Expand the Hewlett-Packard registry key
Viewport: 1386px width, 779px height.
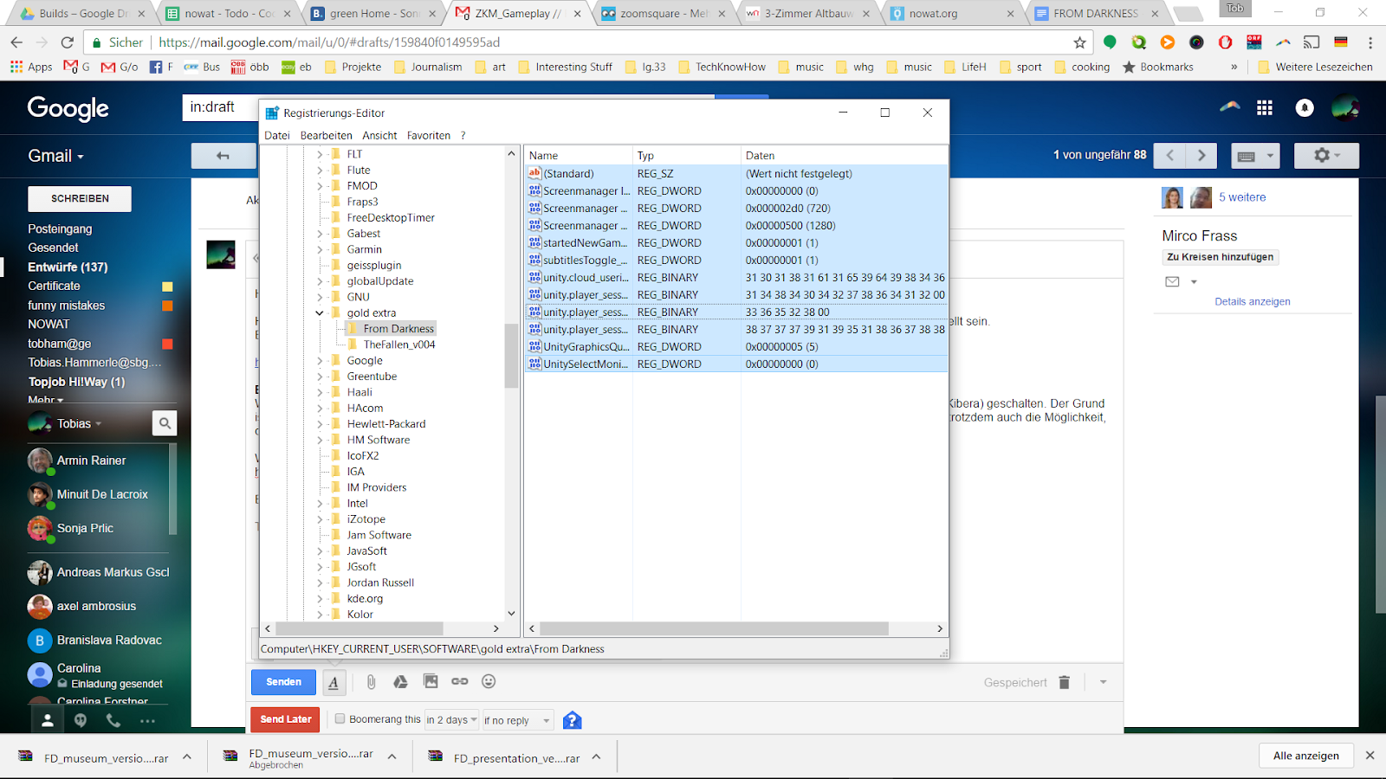(320, 424)
